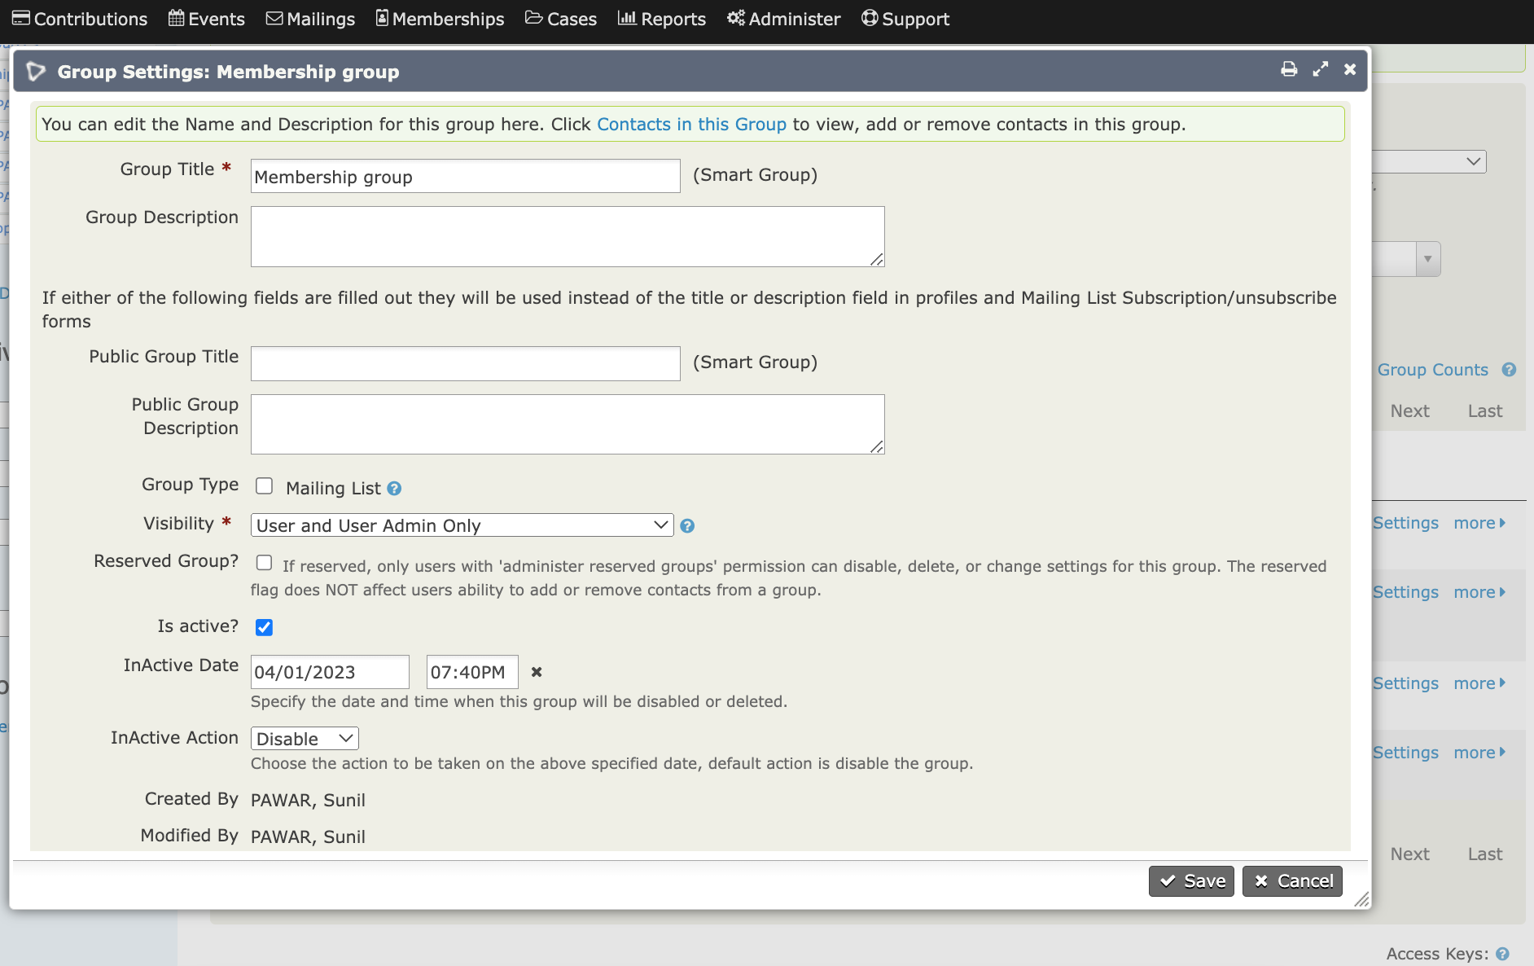The height and width of the screenshot is (966, 1534).
Task: Open the Memberships menu
Action: coord(440,18)
